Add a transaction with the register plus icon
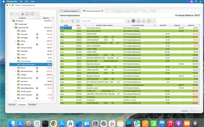The height and width of the screenshot is (127, 204). coord(62,21)
